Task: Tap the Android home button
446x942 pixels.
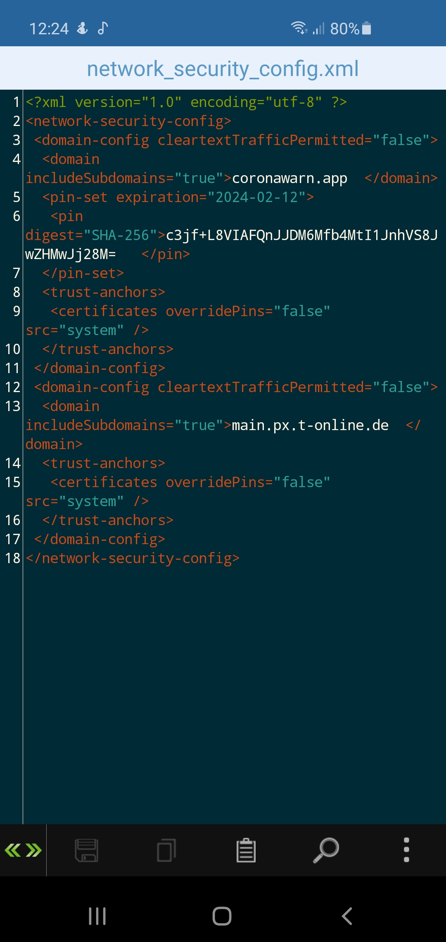Action: click(222, 916)
